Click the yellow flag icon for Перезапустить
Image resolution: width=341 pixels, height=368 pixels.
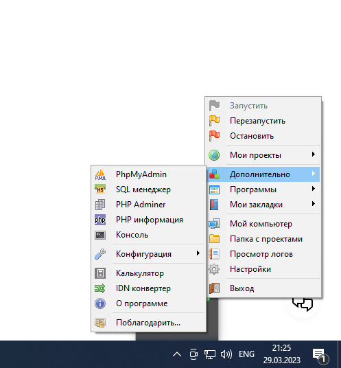(x=214, y=121)
